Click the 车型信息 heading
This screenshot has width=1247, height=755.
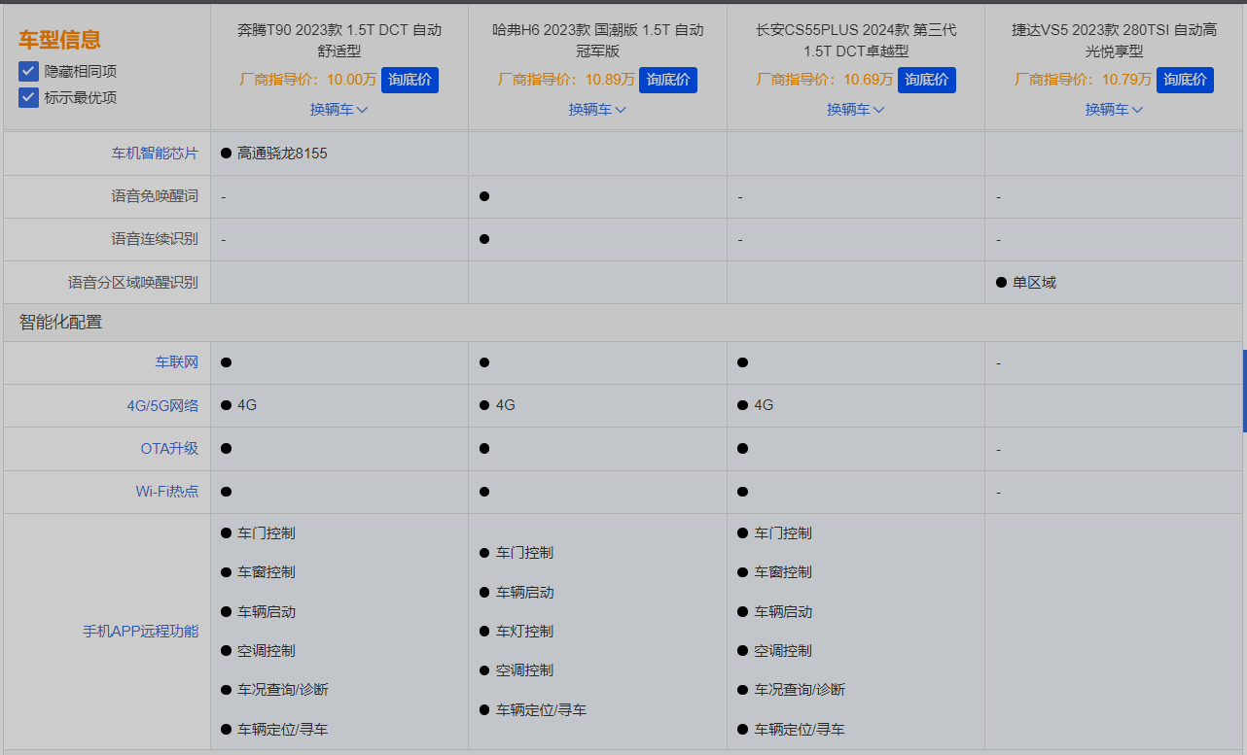click(59, 40)
